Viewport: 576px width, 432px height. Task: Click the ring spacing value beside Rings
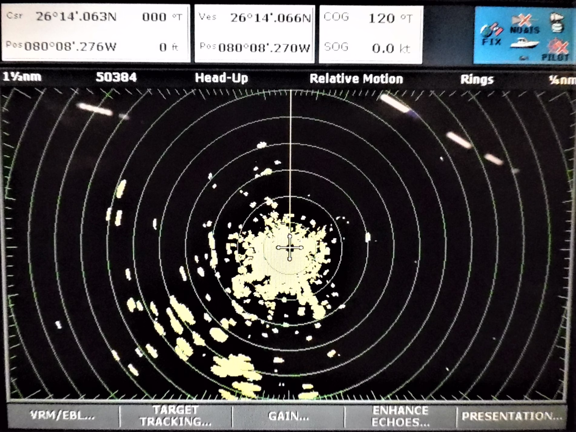[562, 80]
